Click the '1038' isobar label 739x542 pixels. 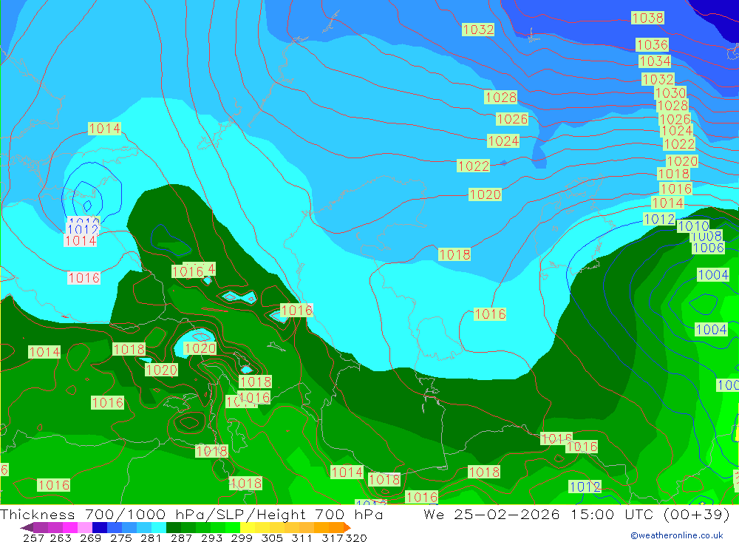point(647,18)
